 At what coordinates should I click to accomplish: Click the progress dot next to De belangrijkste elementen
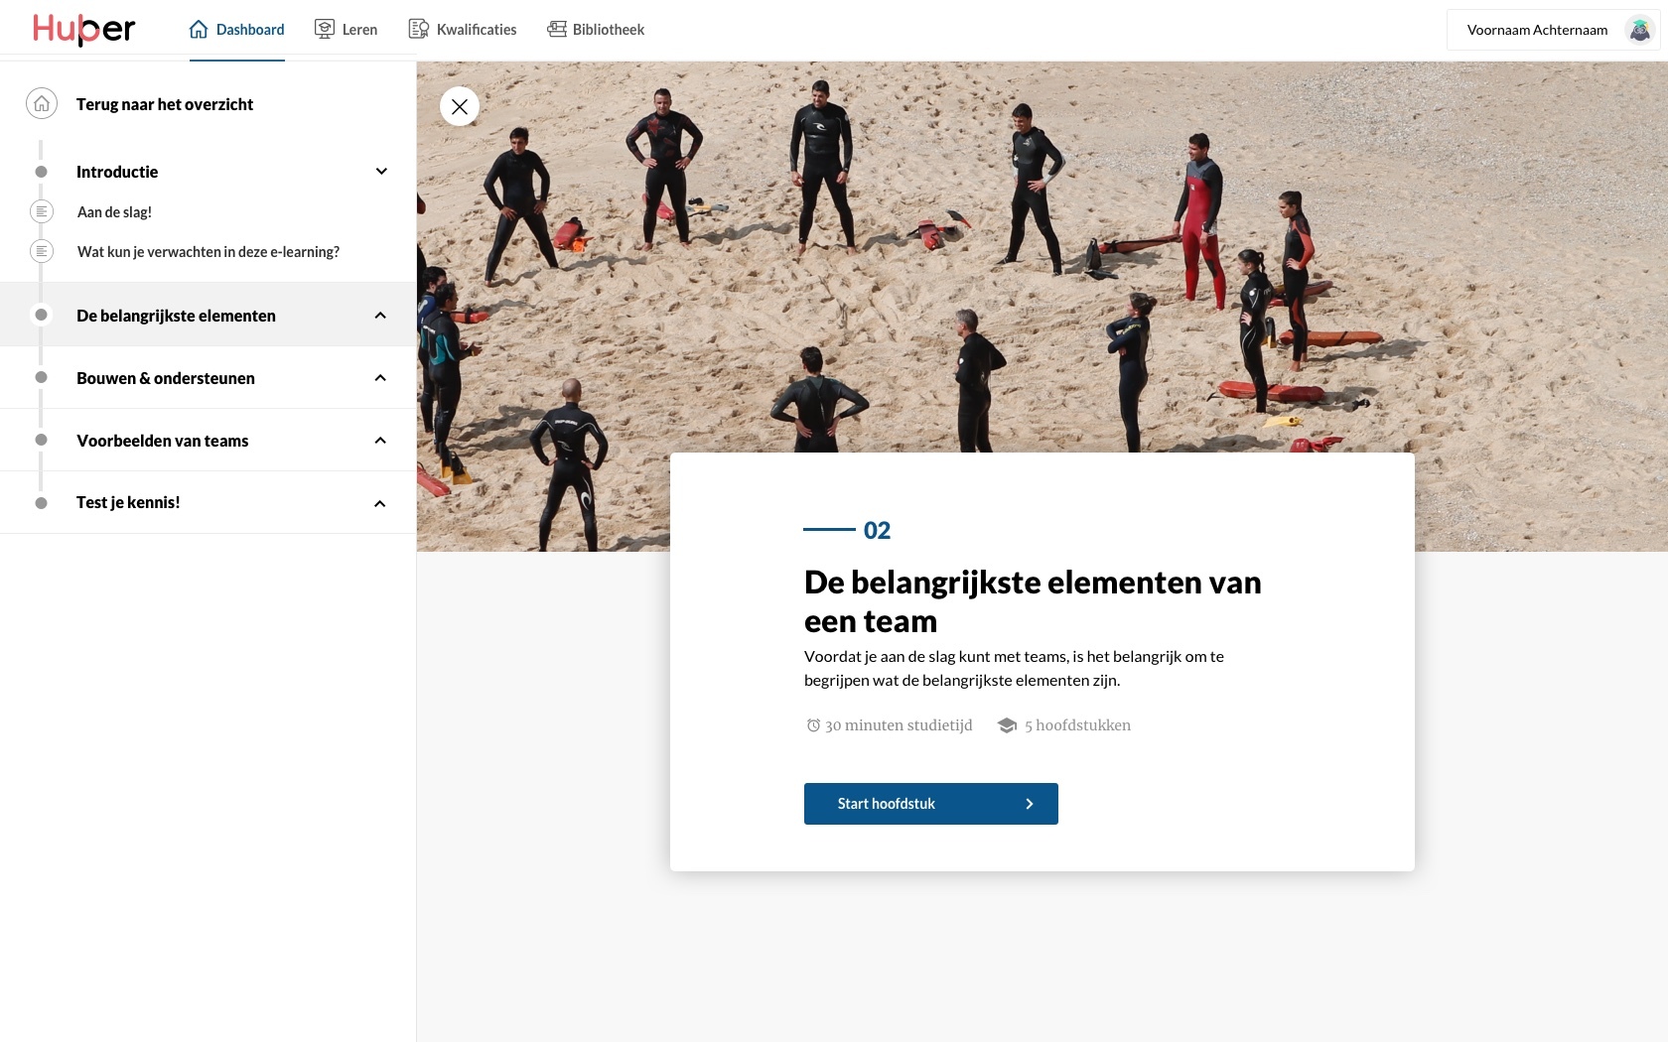(x=41, y=315)
